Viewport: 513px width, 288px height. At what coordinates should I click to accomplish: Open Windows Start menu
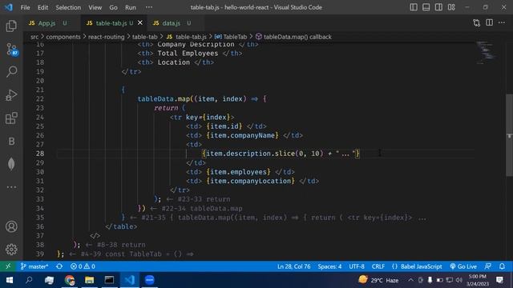(9, 280)
